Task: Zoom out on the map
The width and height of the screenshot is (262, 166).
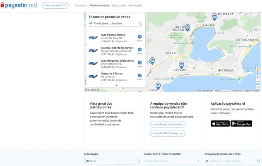Action: coord(258,81)
